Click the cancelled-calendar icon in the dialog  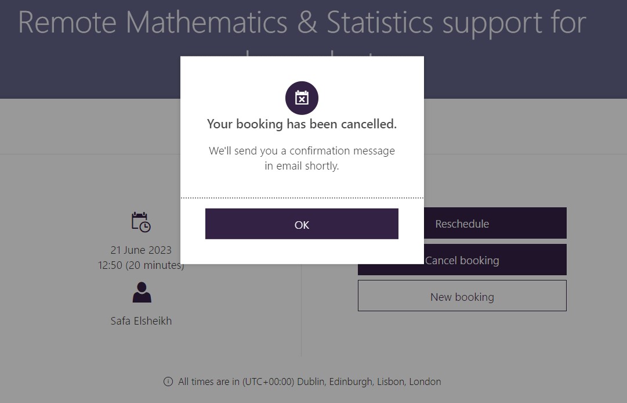click(x=302, y=98)
